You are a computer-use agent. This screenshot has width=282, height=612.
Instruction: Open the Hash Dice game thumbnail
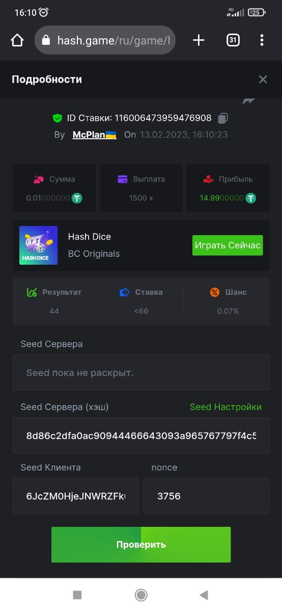(x=38, y=245)
